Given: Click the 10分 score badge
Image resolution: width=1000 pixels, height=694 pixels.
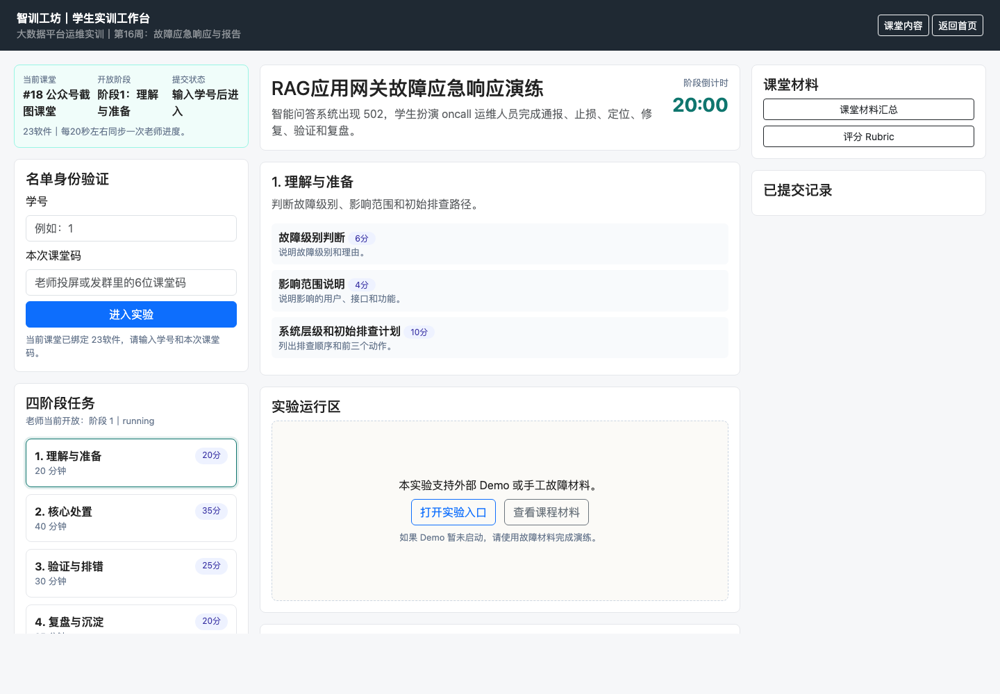Looking at the screenshot, I should coord(419,332).
